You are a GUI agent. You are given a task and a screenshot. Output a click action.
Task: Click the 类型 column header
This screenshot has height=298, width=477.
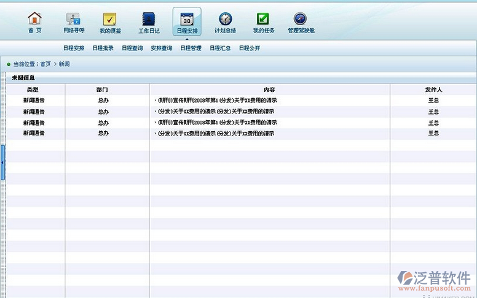(33, 90)
